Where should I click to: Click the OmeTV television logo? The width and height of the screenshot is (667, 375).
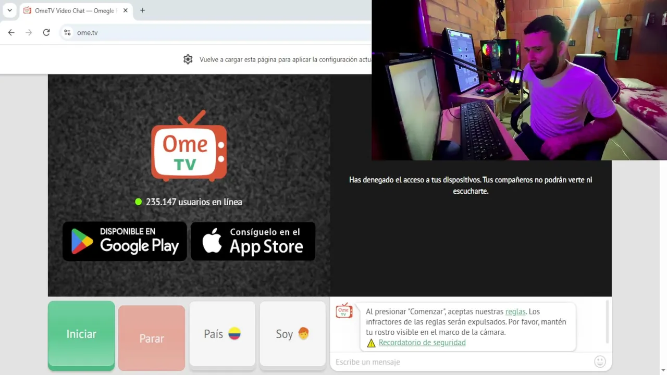(x=189, y=146)
